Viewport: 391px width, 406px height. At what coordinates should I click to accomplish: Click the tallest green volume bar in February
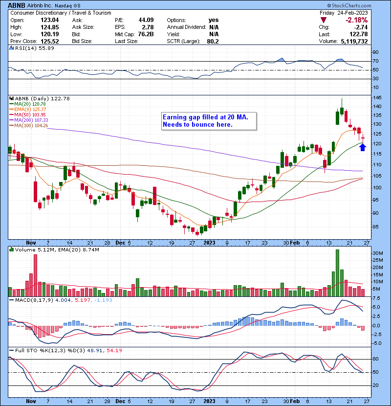(x=337, y=273)
